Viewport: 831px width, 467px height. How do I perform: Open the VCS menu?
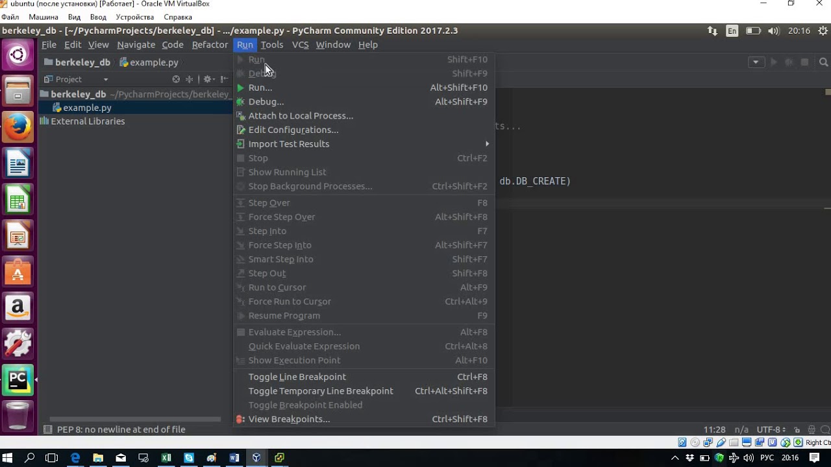[x=300, y=45]
